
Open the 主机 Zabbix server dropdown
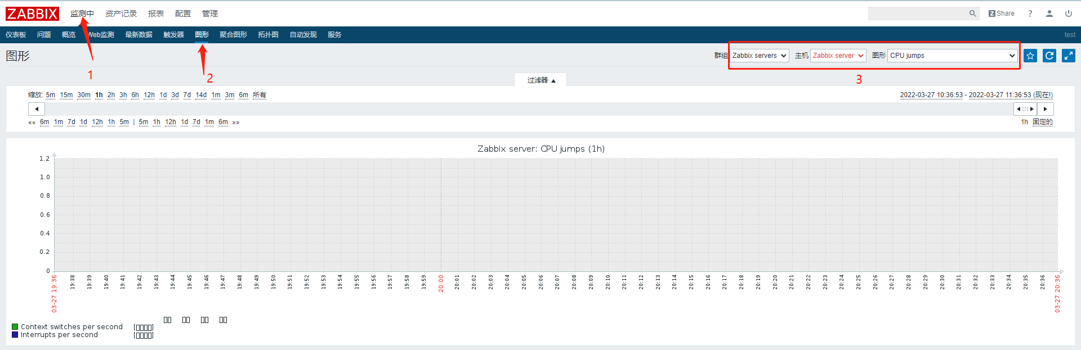click(x=838, y=56)
